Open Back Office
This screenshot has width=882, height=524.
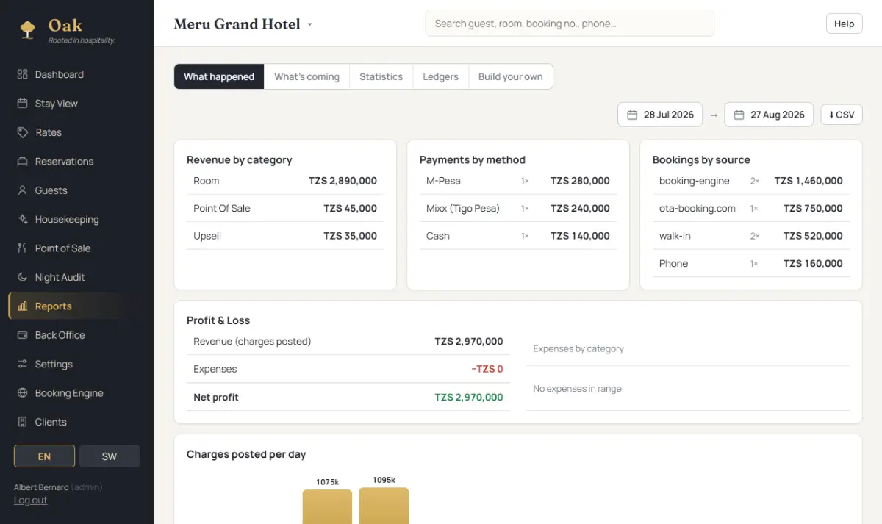60,335
